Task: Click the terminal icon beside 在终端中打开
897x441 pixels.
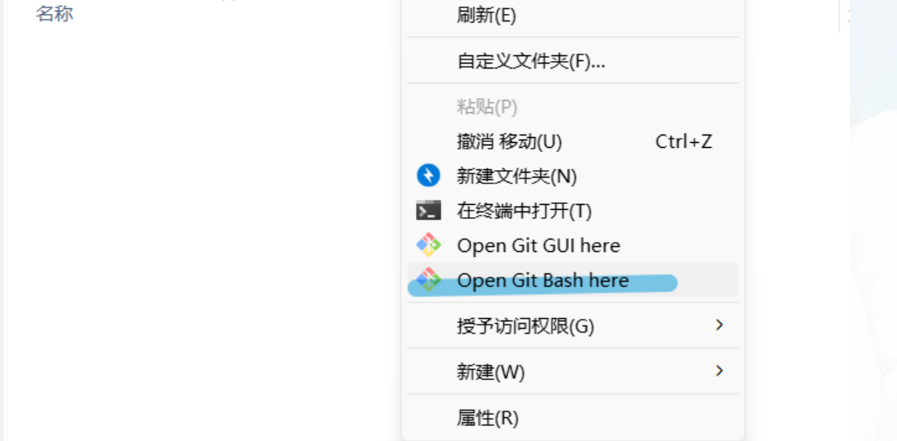Action: (429, 211)
